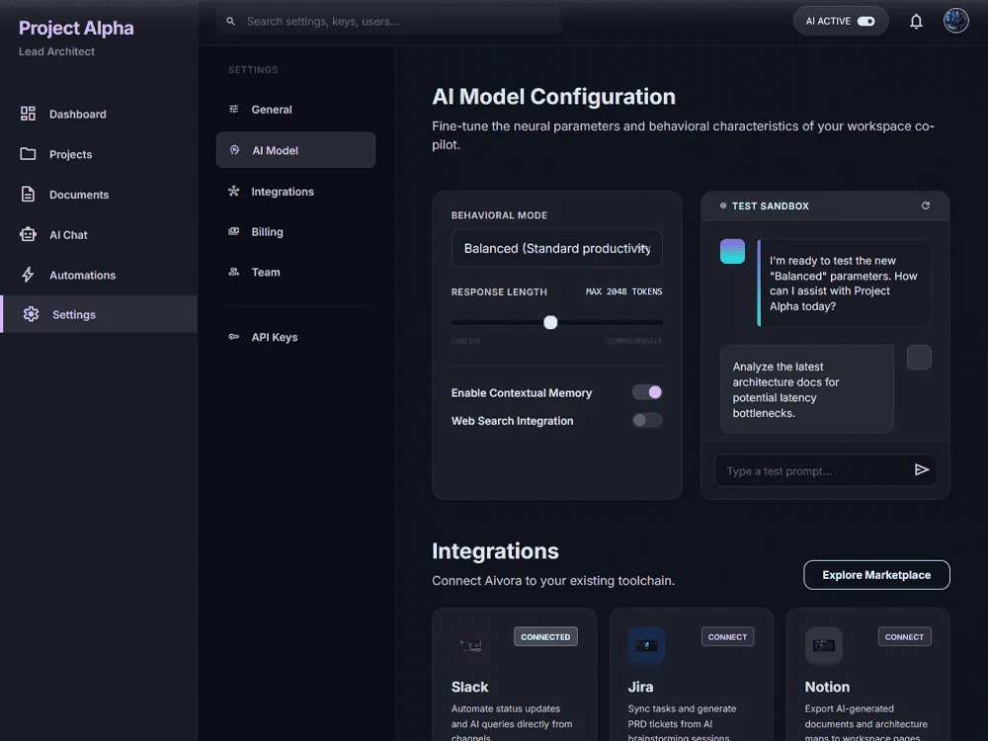The height and width of the screenshot is (741, 988).
Task: Click the Slack integration logo
Action: pyautogui.click(x=470, y=645)
